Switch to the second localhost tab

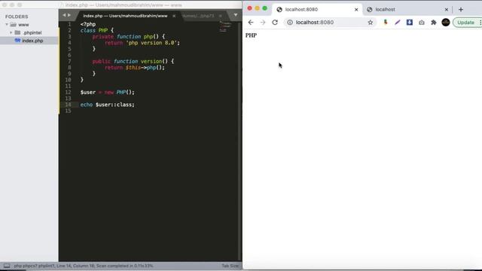point(407,10)
